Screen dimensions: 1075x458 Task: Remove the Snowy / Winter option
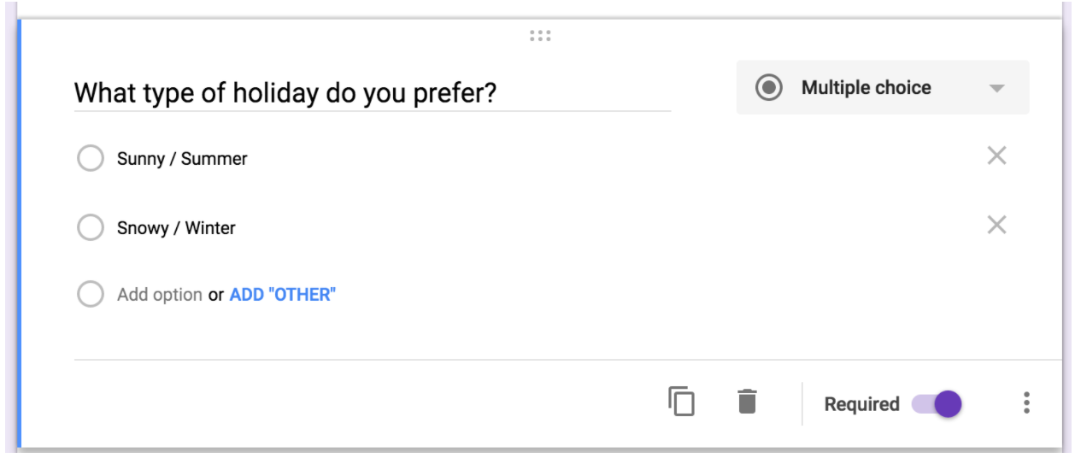pyautogui.click(x=996, y=225)
